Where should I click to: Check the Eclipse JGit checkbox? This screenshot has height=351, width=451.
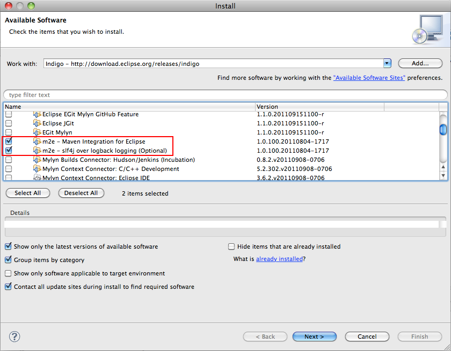pyautogui.click(x=9, y=123)
